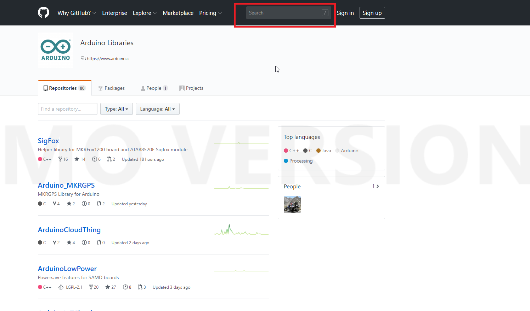Screen dimensions: 530x311
Task: Open issues icon for ArduinoLowPower
Action: (x=125, y=287)
